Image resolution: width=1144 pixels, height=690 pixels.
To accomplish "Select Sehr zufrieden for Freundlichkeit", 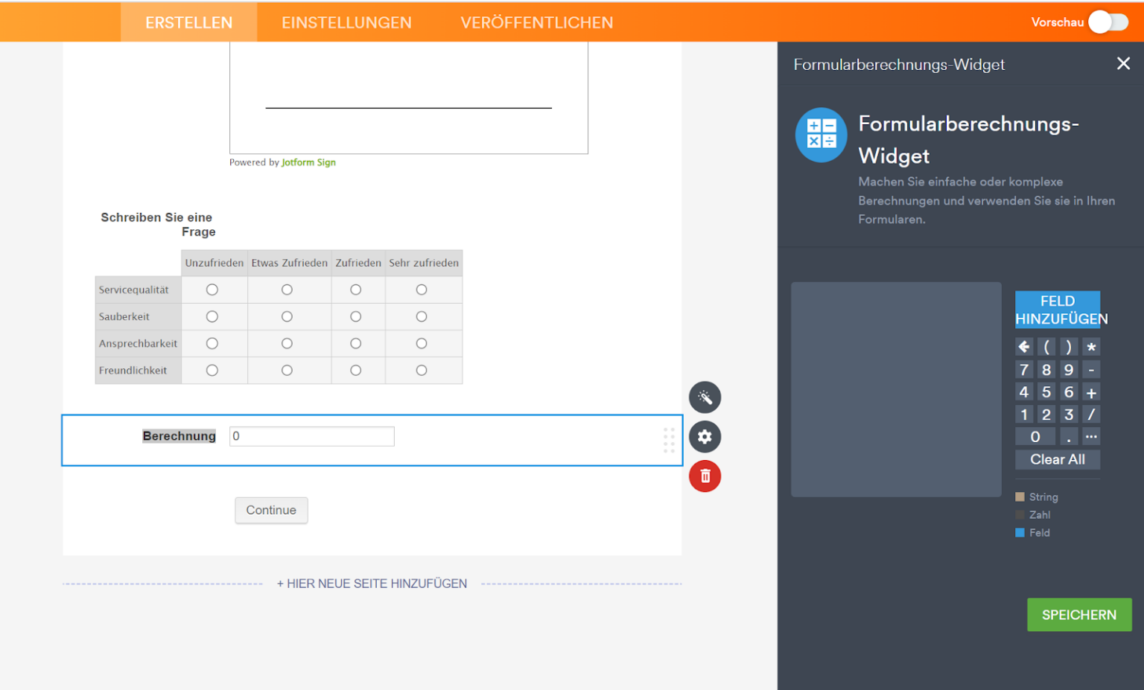I will [422, 370].
